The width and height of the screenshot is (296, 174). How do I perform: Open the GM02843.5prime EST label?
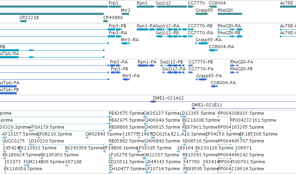click(x=103, y=134)
